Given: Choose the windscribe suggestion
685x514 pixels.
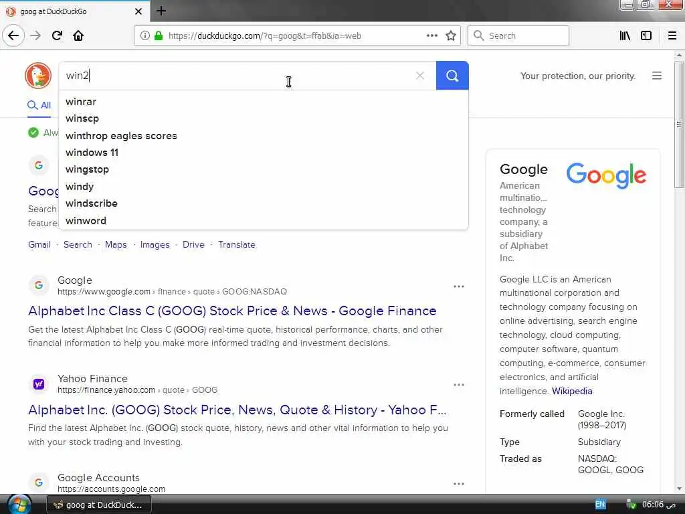Looking at the screenshot, I should pos(264,203).
